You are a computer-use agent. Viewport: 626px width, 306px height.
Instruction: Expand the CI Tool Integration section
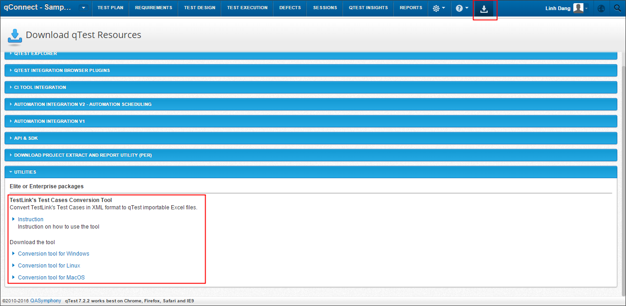tap(311, 87)
